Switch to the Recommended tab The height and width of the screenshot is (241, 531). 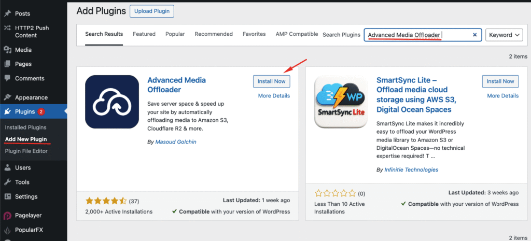pyautogui.click(x=214, y=34)
